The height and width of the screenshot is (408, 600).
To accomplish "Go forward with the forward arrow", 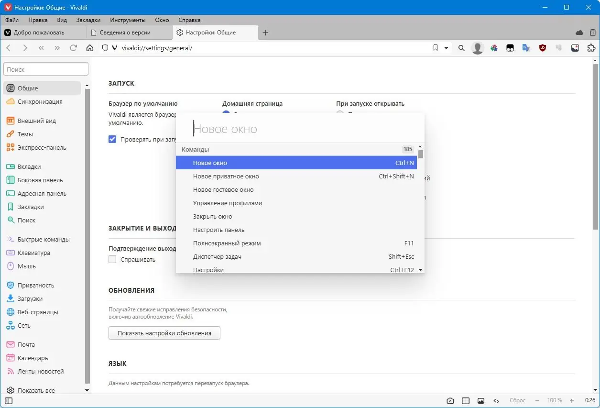I will [25, 48].
